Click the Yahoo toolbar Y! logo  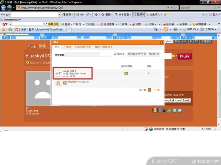tap(4, 24)
